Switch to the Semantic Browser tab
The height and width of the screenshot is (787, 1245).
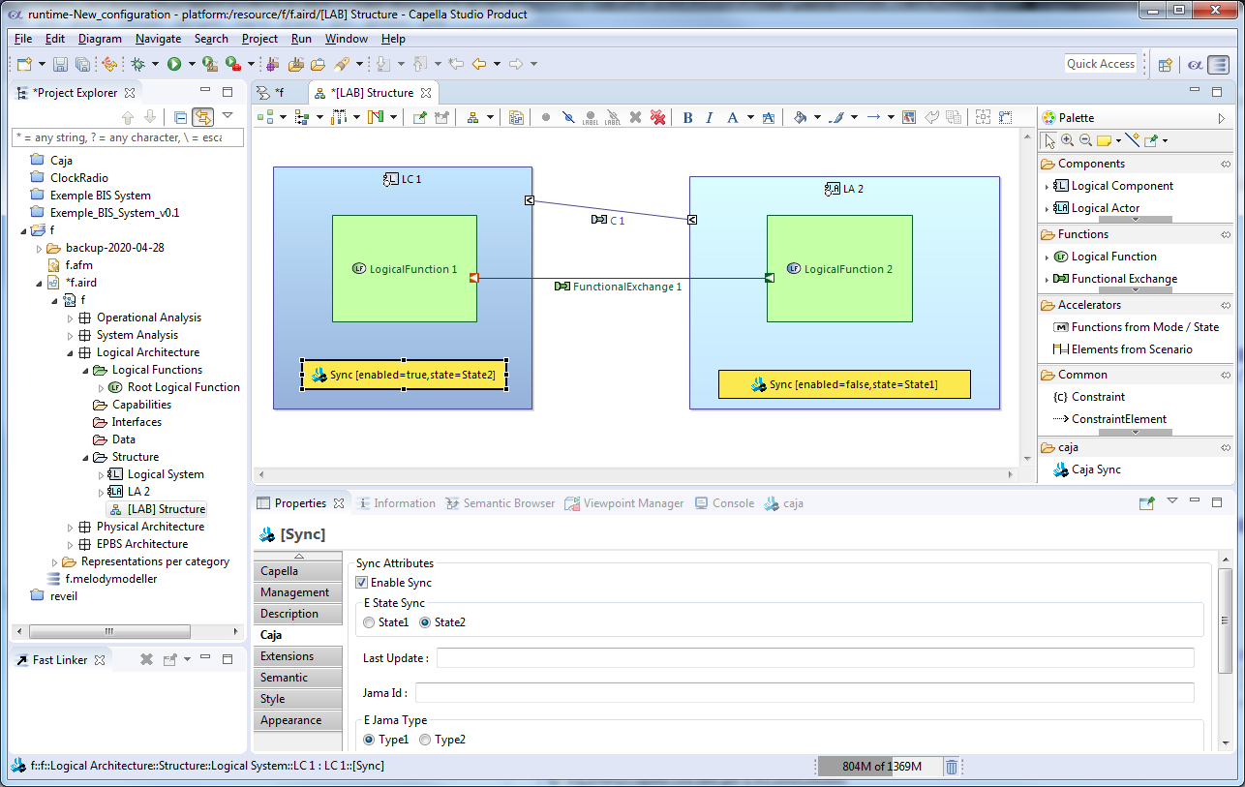point(500,503)
